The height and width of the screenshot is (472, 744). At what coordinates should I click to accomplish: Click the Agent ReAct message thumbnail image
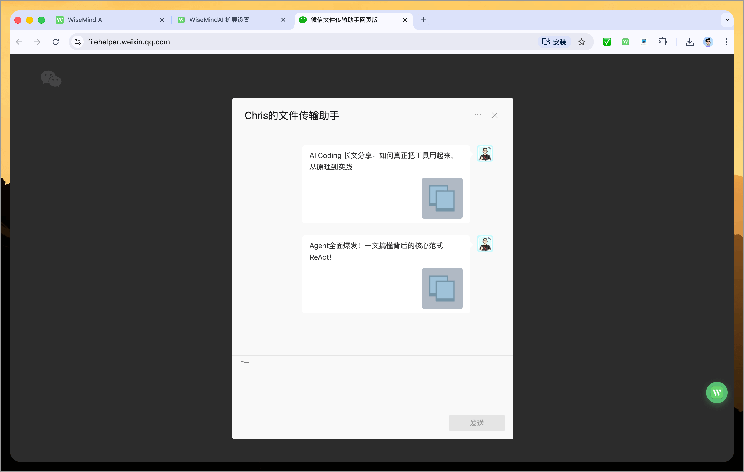[x=442, y=289]
